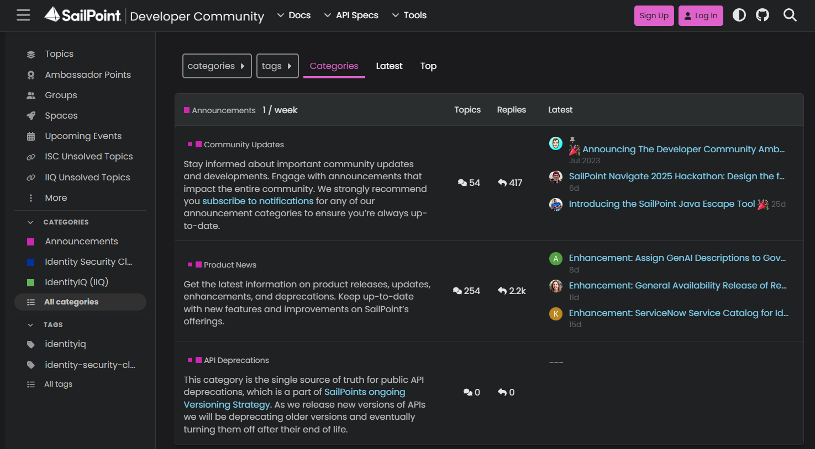Open SailPoint Navigate 2025 Hackathon topic
The height and width of the screenshot is (449, 815).
click(x=677, y=176)
